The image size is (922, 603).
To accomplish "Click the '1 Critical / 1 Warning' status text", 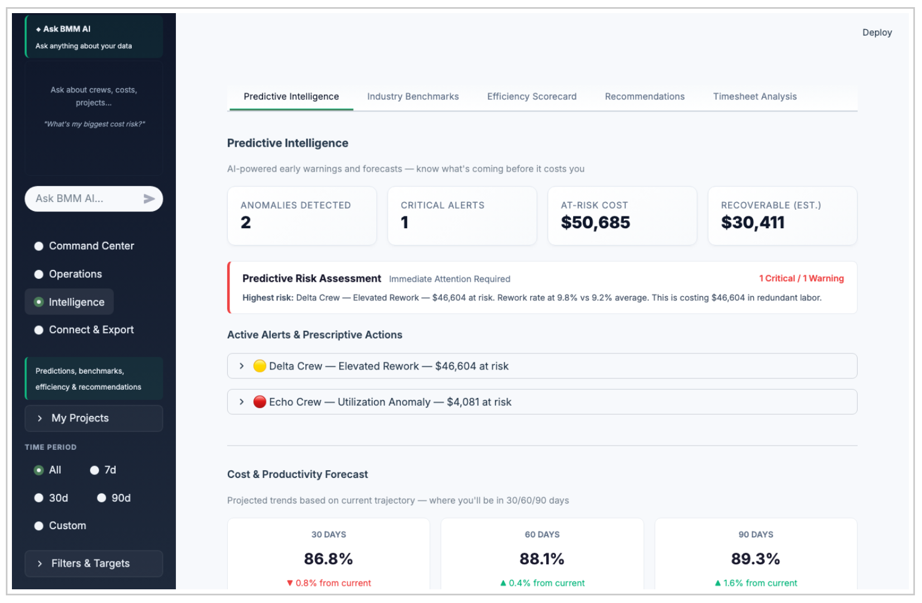I will (801, 278).
